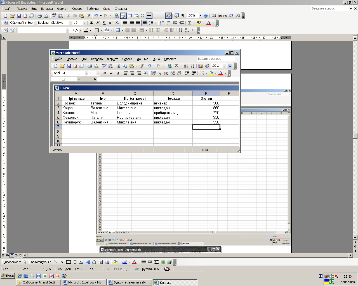This screenshot has width=358, height=286.
Task: Toggle Bold in Word formatting toolbar
Action: click(x=91, y=23)
